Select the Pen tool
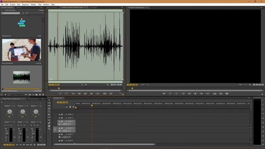 point(49,123)
